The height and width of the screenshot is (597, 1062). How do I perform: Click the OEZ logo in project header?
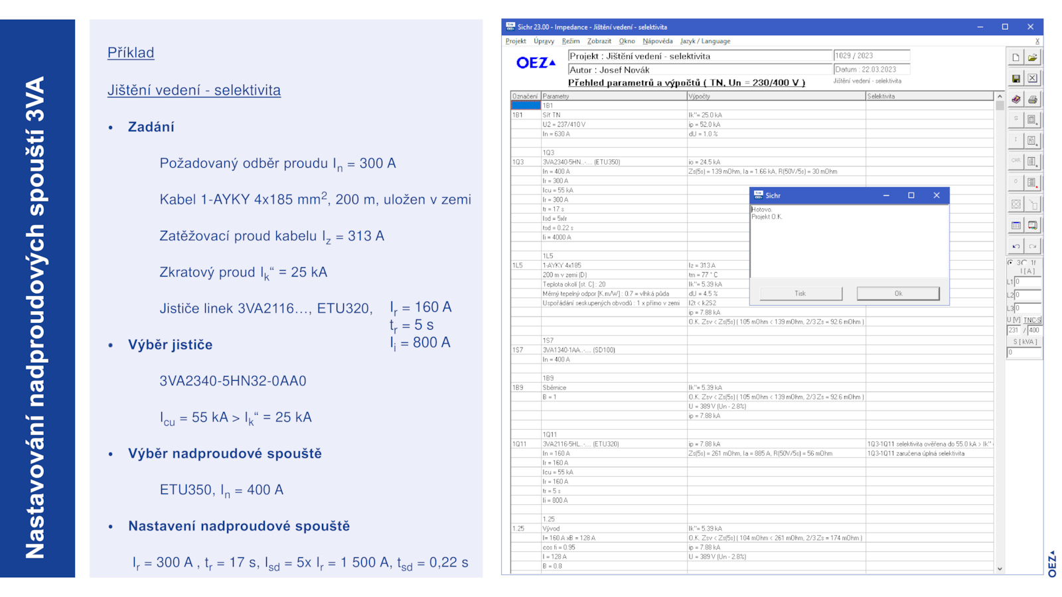[x=536, y=63]
